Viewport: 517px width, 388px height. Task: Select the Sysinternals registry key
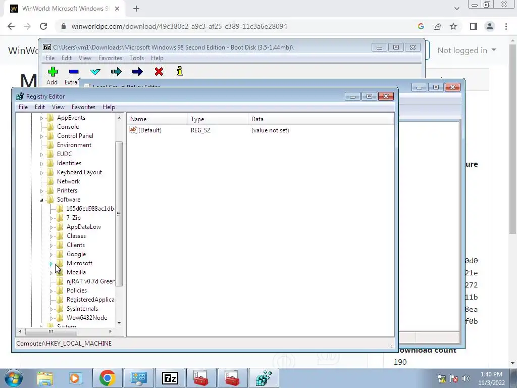[82, 309]
